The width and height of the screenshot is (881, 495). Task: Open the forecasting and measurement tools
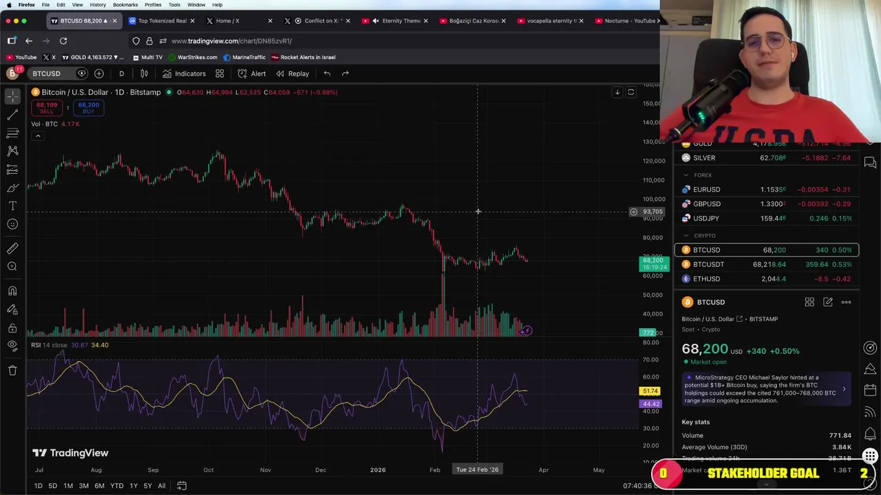click(12, 169)
